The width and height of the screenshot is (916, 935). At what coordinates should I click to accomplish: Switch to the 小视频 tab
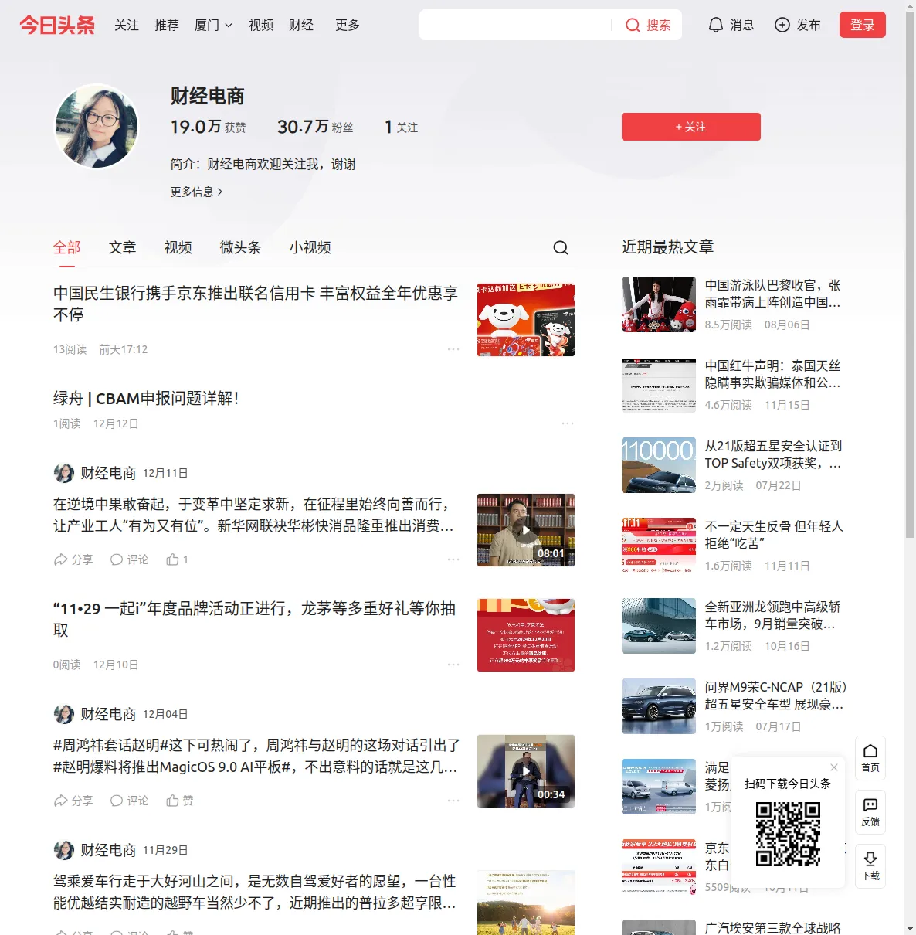coord(310,247)
